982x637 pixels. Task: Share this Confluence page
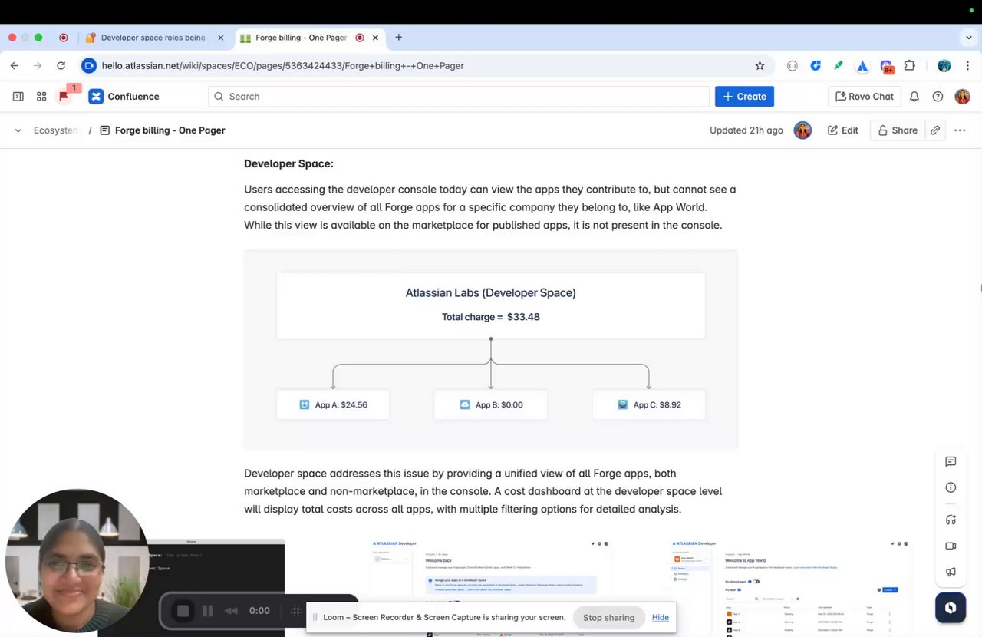897,130
